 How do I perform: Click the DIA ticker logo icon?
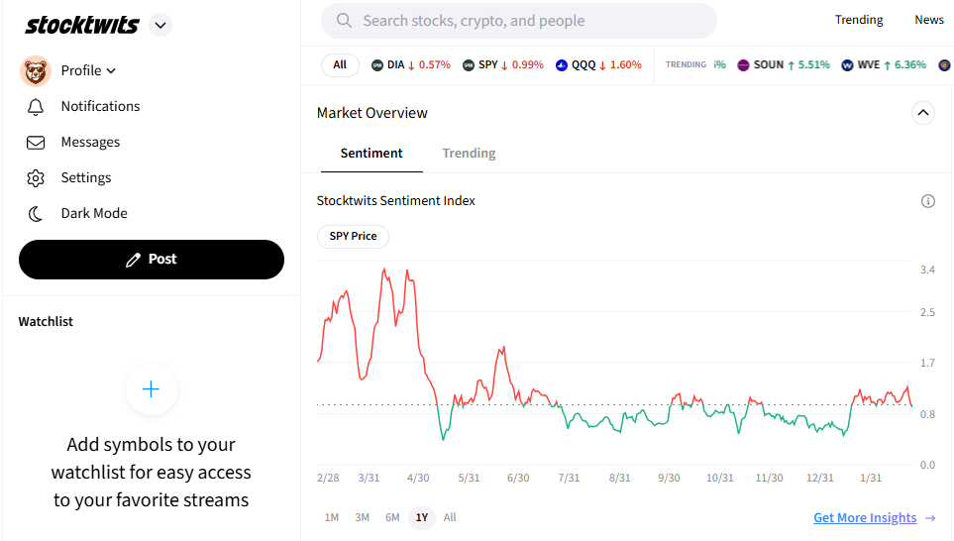377,65
